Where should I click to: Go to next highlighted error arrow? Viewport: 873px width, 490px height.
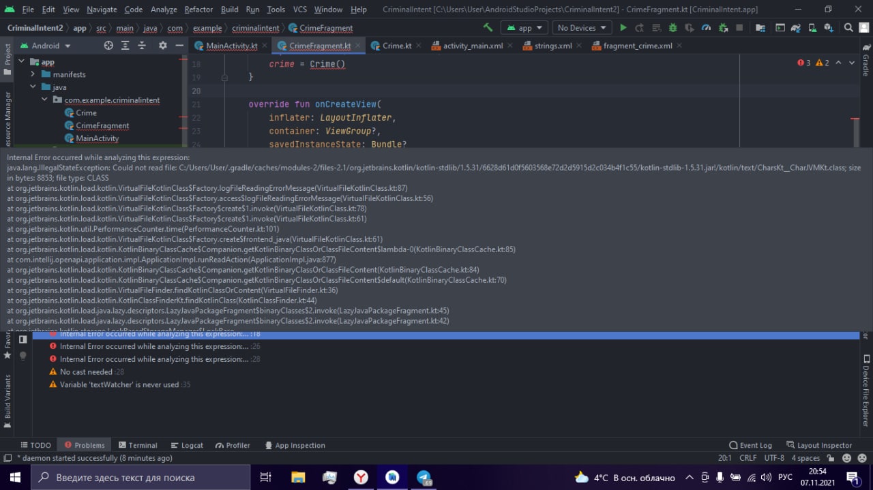tap(853, 63)
